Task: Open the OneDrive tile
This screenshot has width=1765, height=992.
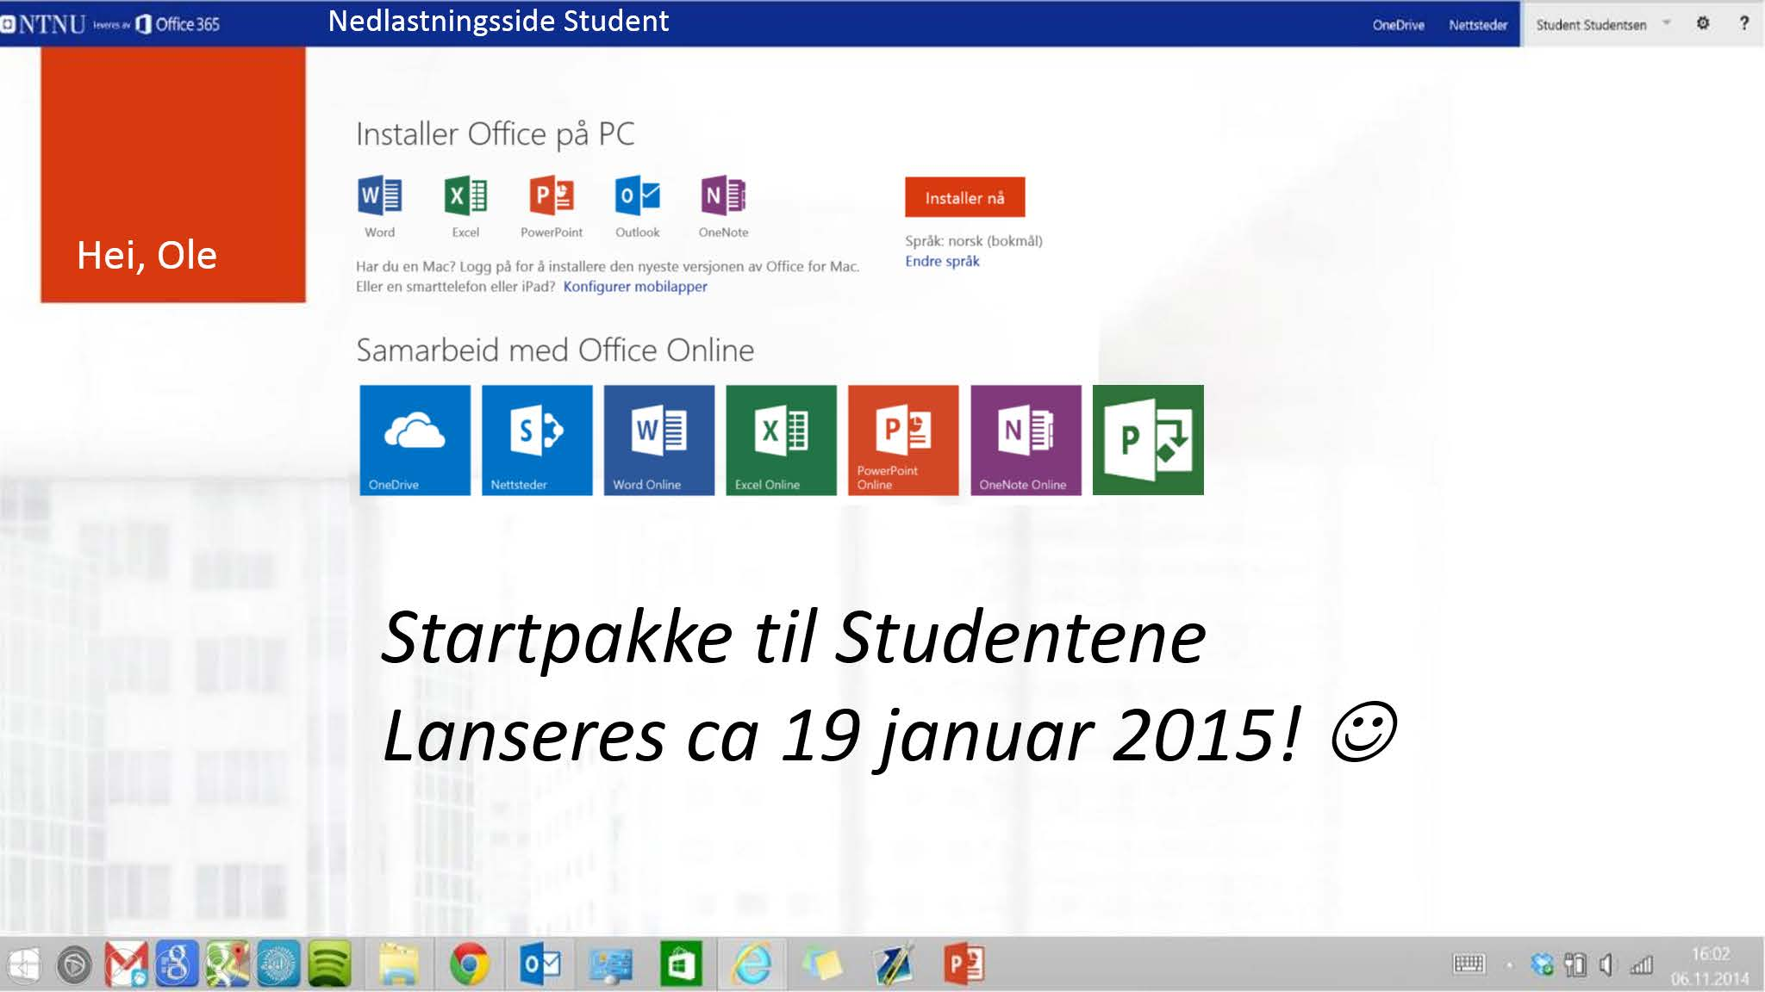Action: click(x=415, y=440)
